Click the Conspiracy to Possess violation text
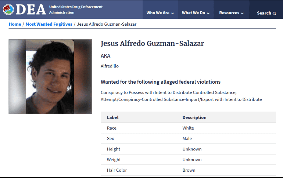Viewport: 283px width, 178px height. pos(169,92)
